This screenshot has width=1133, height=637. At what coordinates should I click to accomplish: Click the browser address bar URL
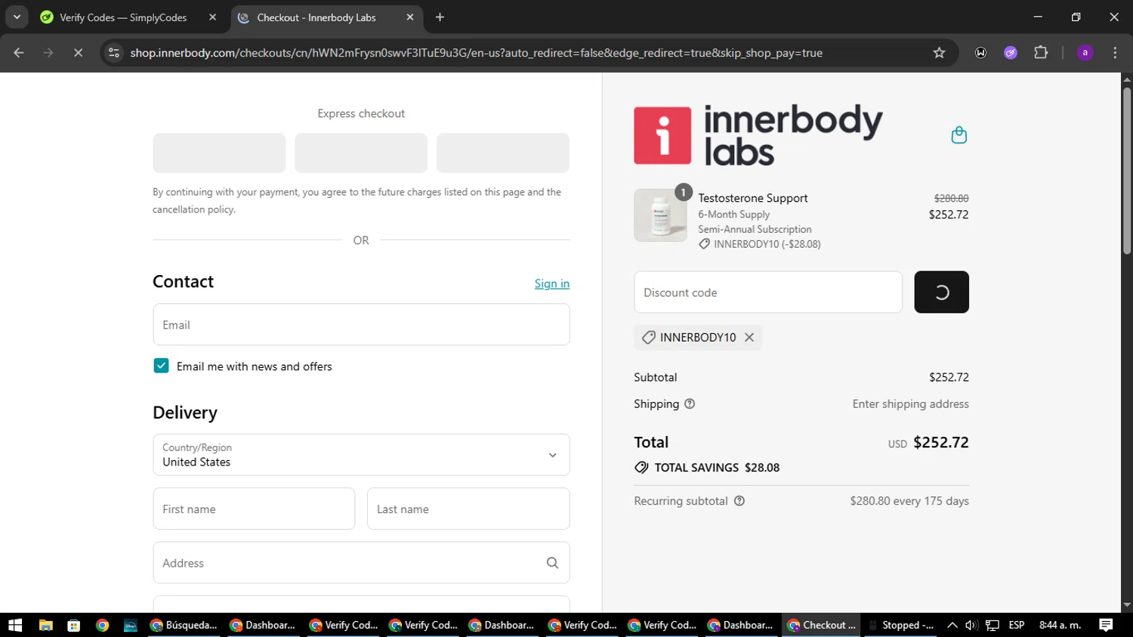(x=476, y=53)
